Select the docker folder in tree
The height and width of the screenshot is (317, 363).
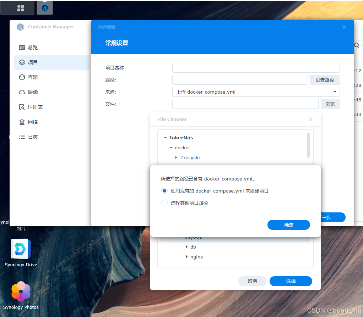[183, 148]
